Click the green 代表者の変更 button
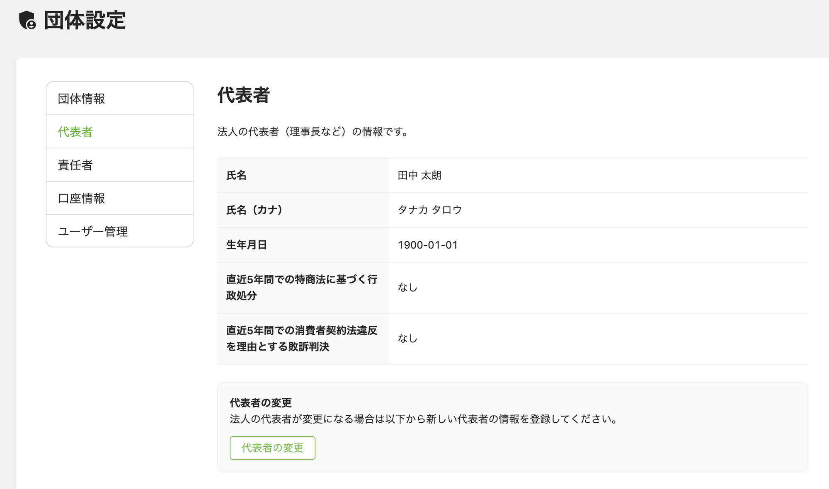 (x=272, y=448)
